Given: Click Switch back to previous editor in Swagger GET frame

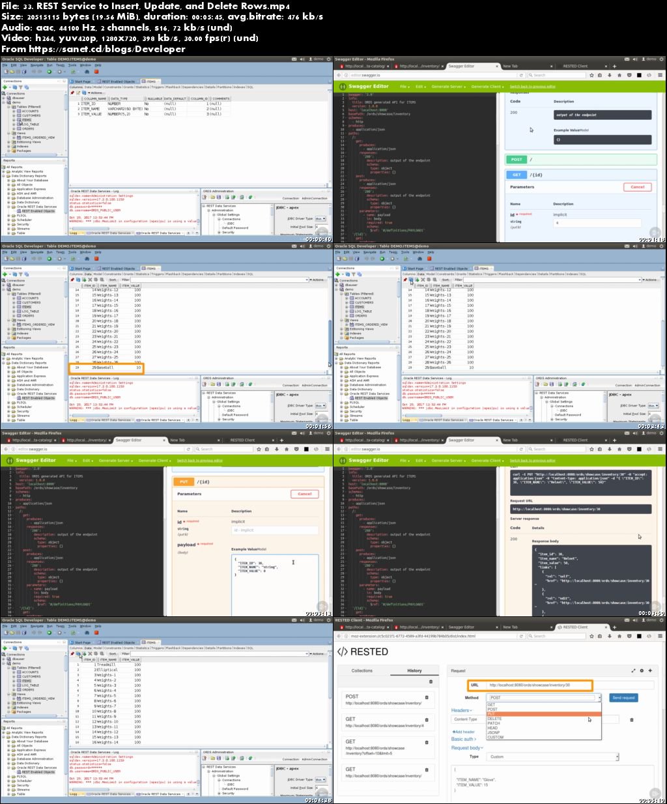Looking at the screenshot, I should click(x=532, y=87).
